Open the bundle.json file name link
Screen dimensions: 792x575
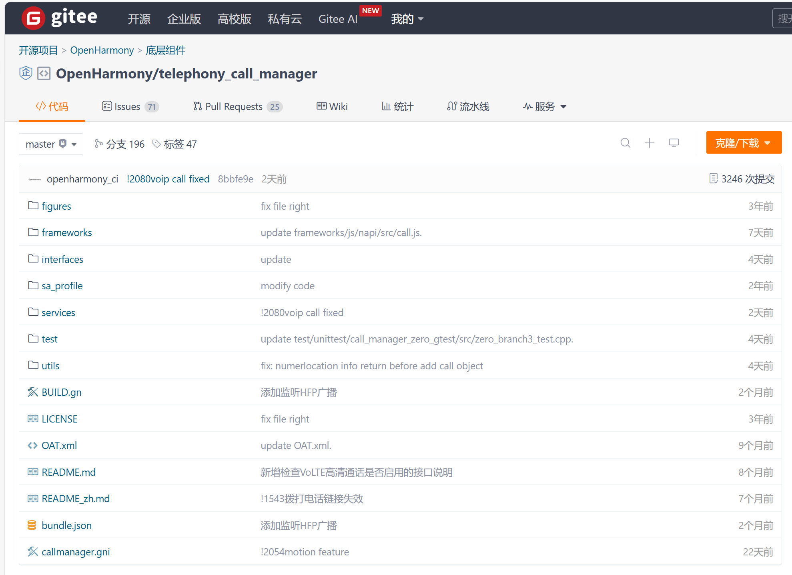[66, 525]
